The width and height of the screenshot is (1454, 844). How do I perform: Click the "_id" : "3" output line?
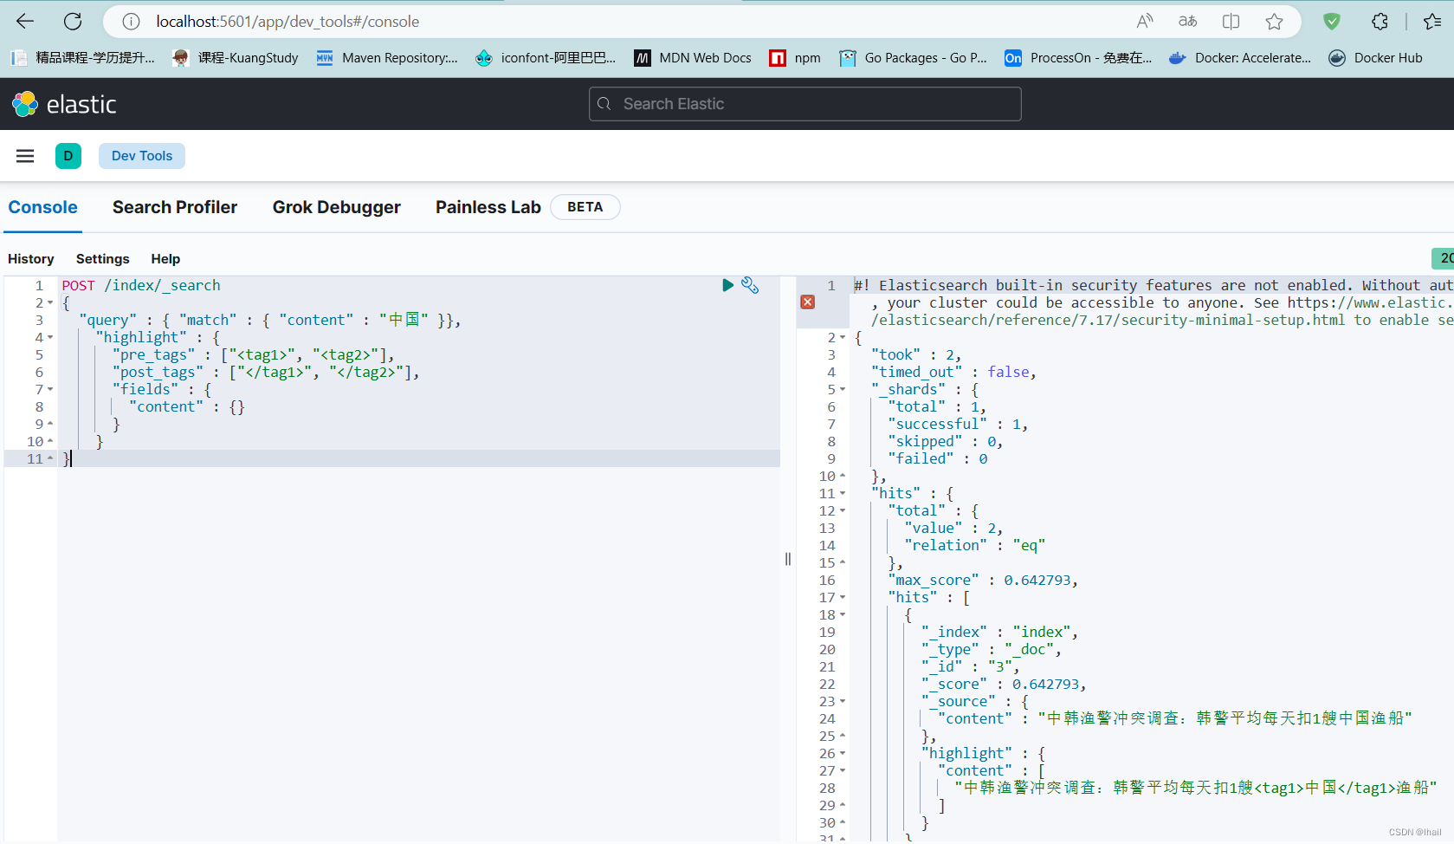pos(971,666)
